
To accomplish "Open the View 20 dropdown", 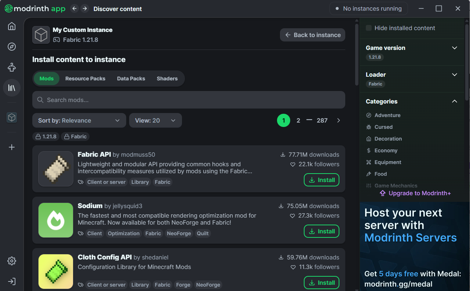I will point(156,120).
